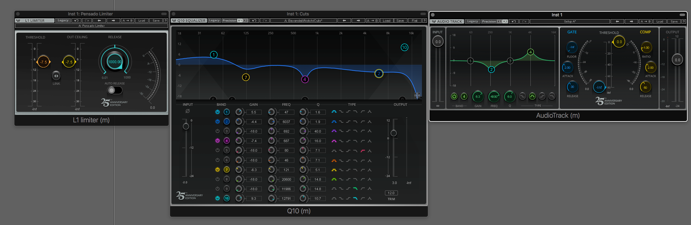Open preset menu 'A: Pensado Limiter'
The width and height of the screenshot is (691, 225).
tap(92, 26)
